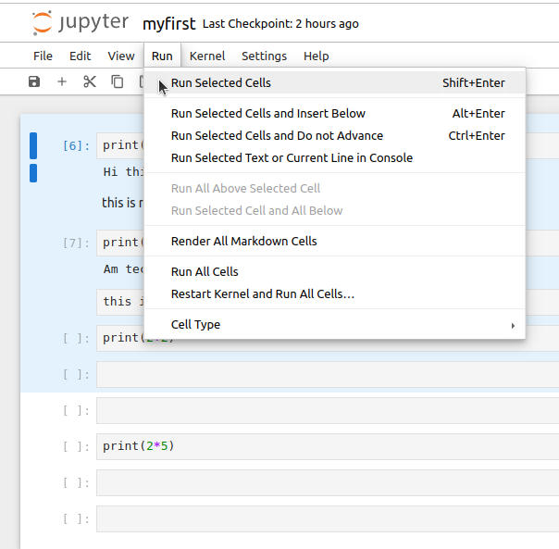The image size is (559, 549).
Task: Open the Kernel menu
Action: point(207,56)
